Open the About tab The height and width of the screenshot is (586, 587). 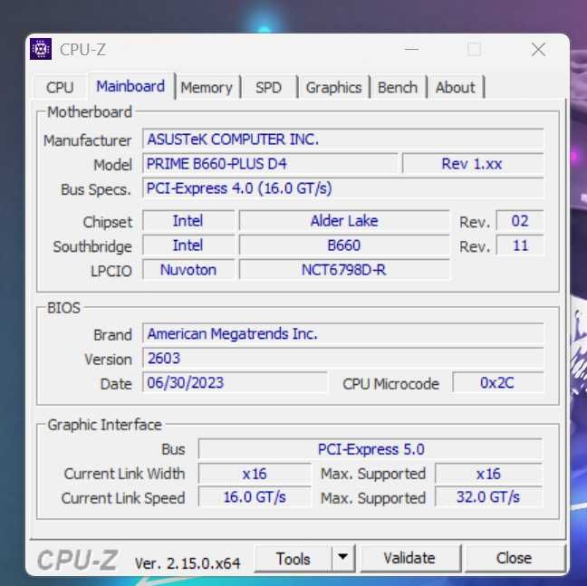pos(456,88)
